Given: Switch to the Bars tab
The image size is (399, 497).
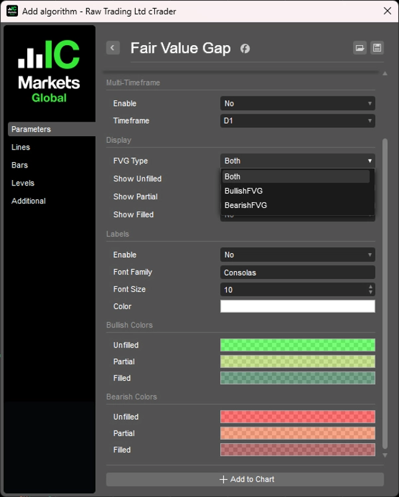Looking at the screenshot, I should point(20,165).
